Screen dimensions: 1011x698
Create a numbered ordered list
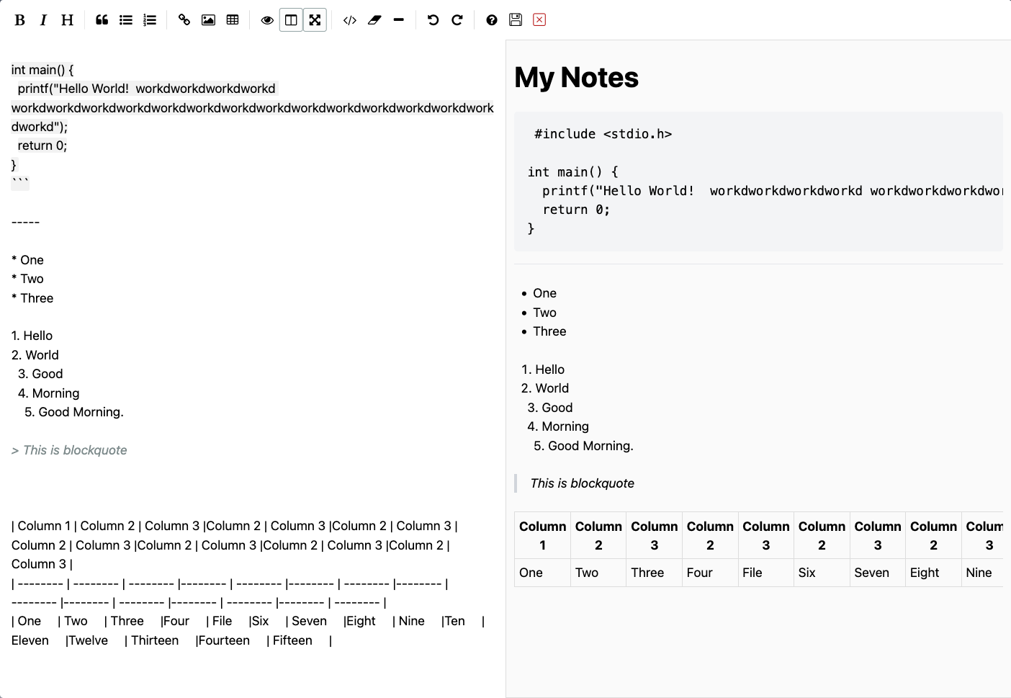150,20
